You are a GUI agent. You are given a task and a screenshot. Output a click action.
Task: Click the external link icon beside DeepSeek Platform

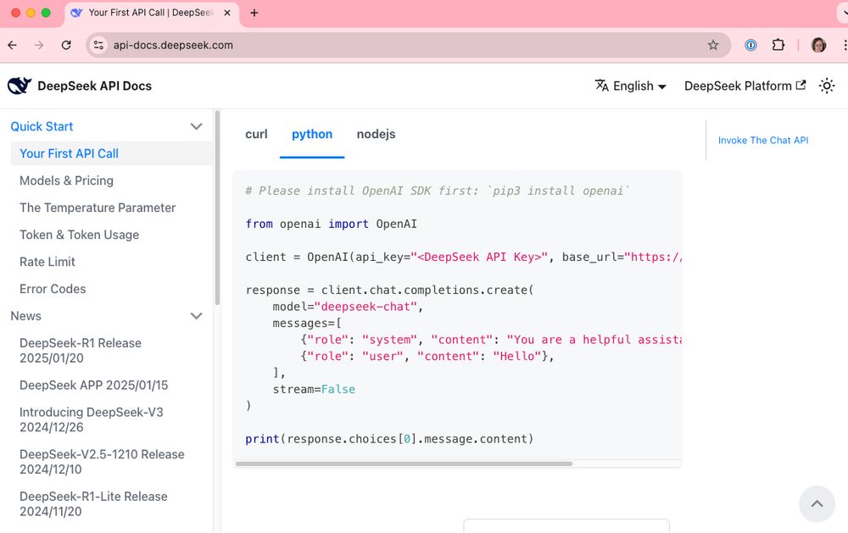[x=801, y=86]
